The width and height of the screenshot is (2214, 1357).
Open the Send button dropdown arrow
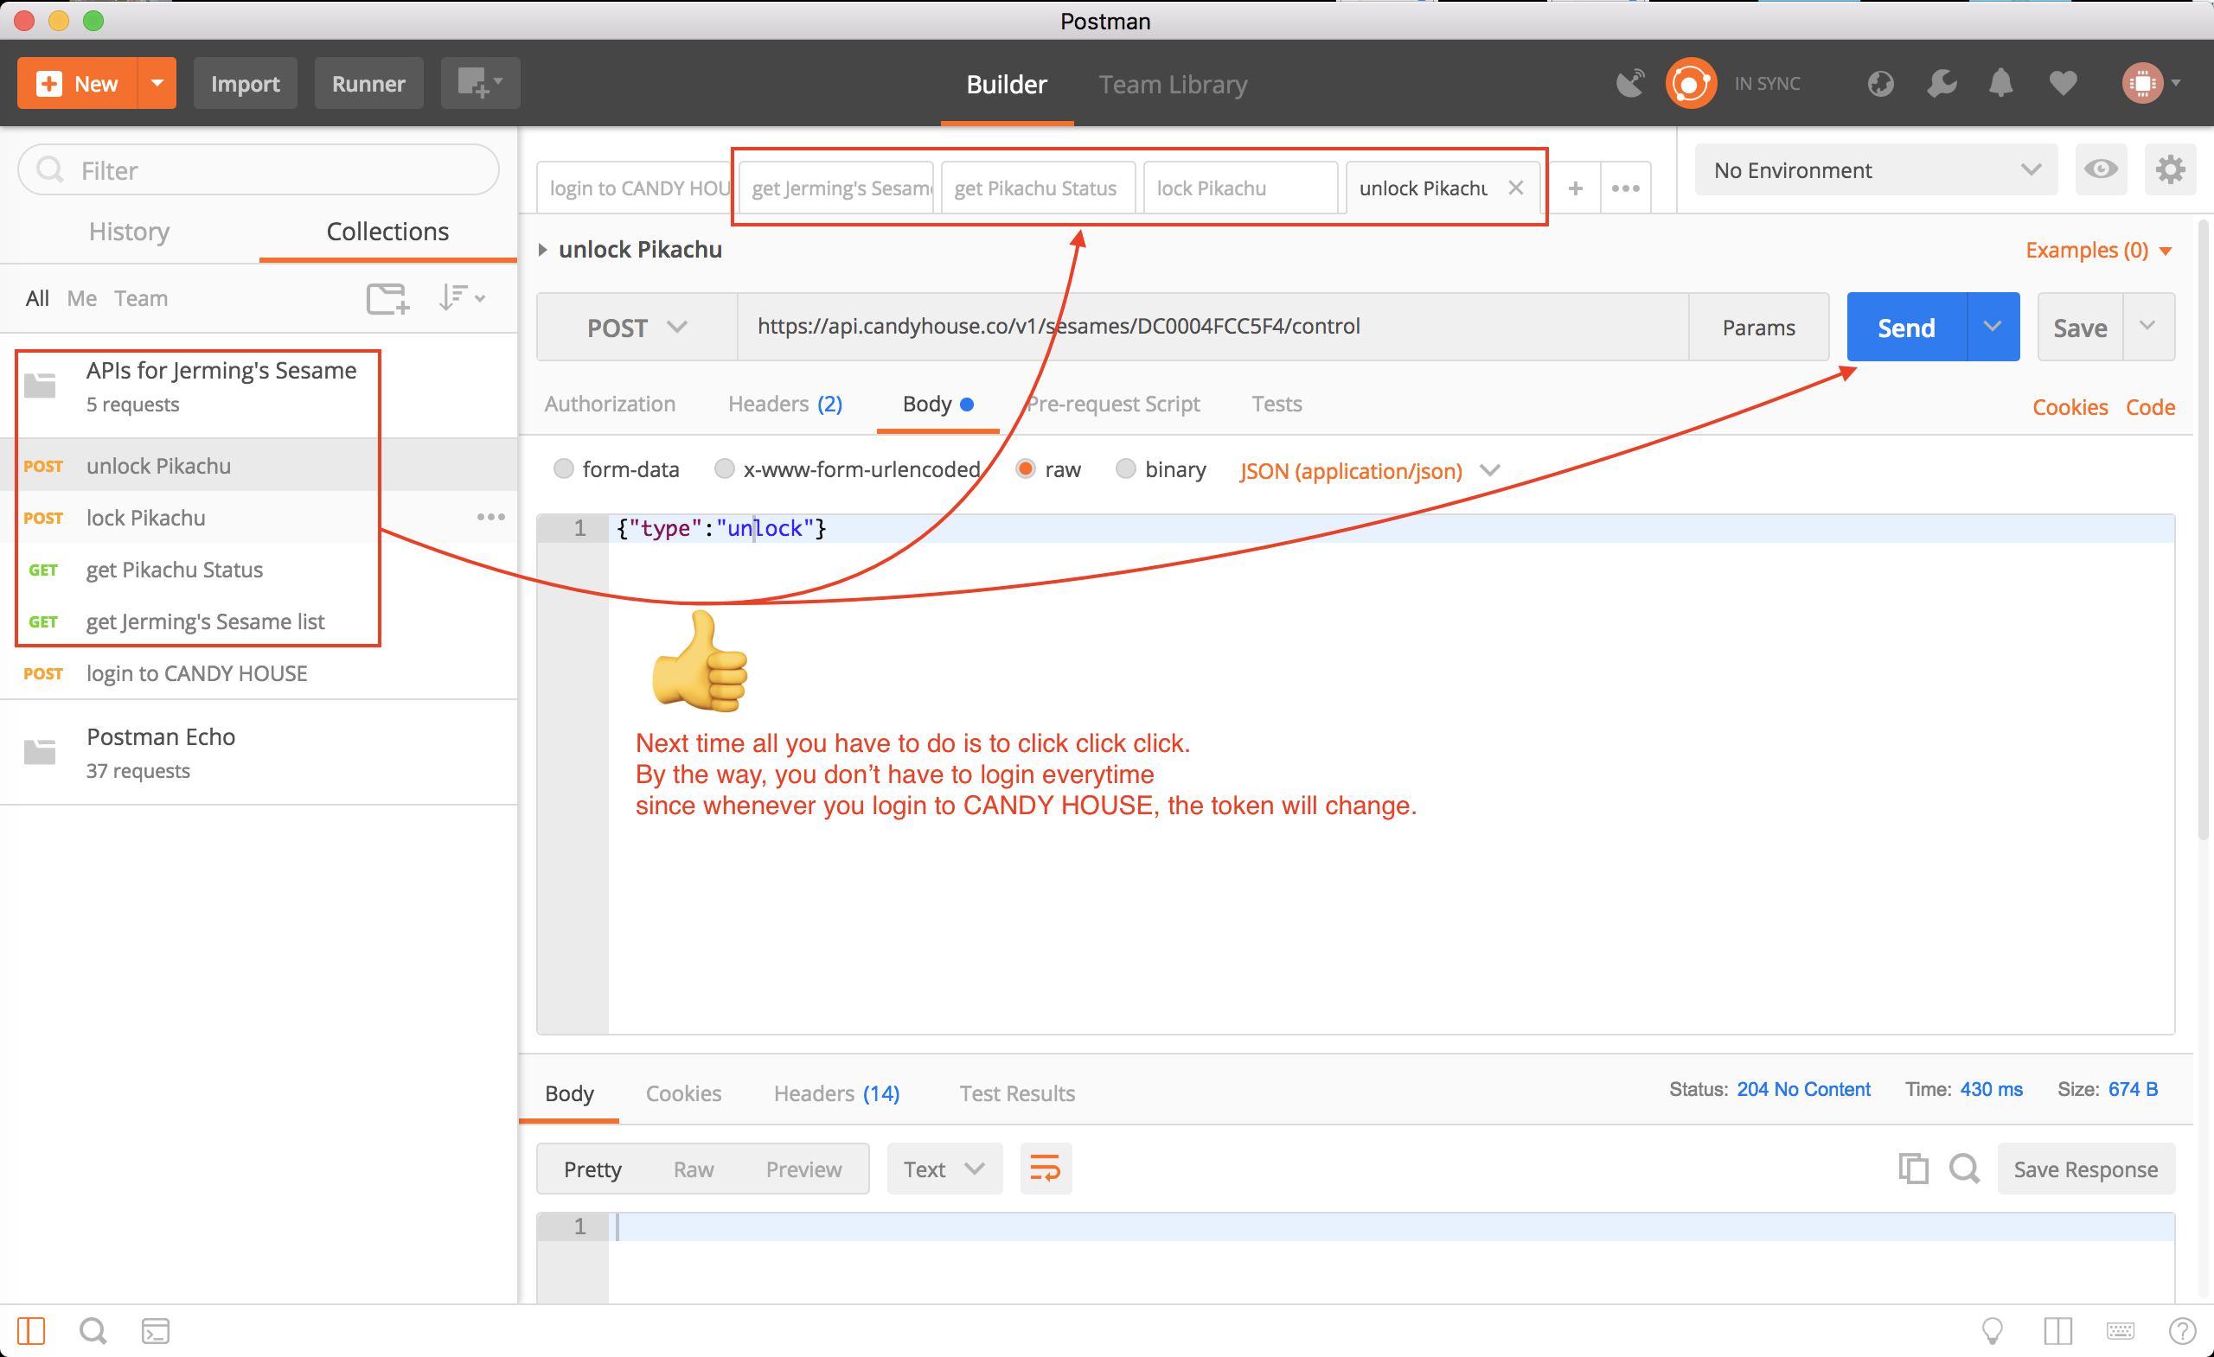1993,327
